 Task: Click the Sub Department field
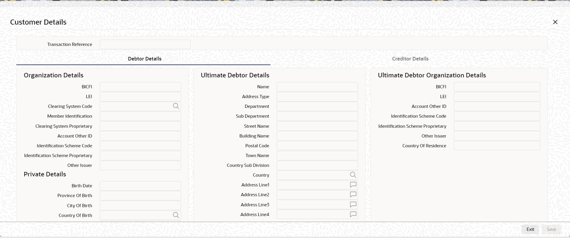317,116
